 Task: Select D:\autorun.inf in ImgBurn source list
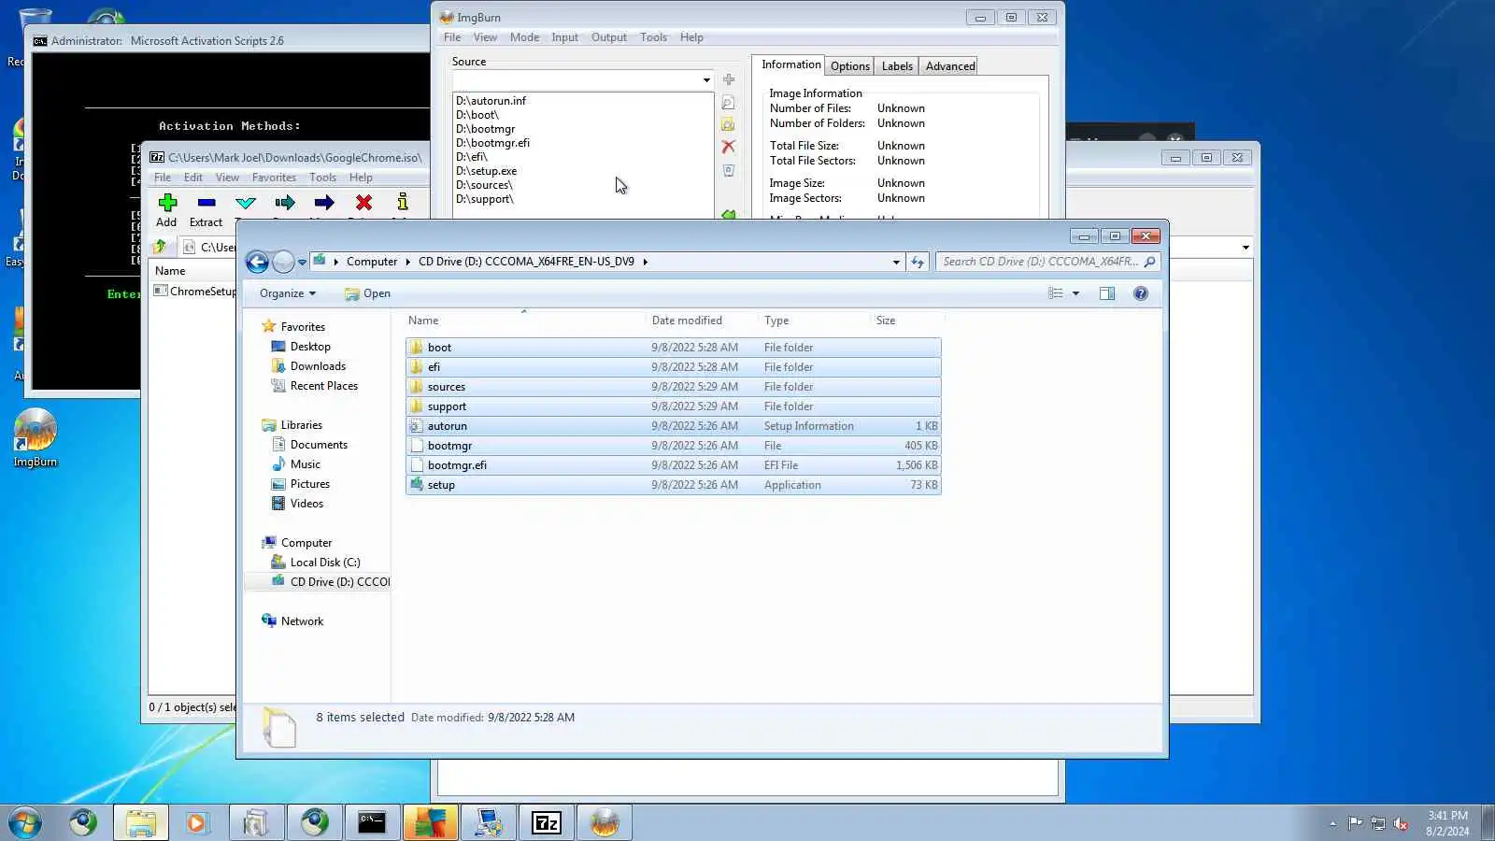click(x=491, y=101)
